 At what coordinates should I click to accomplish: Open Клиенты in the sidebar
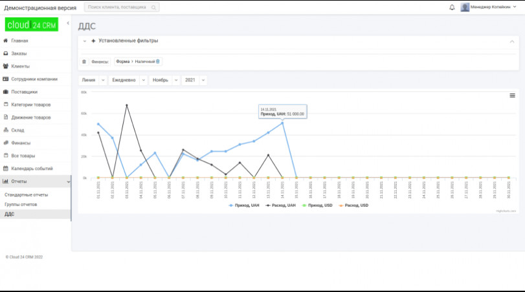click(20, 66)
